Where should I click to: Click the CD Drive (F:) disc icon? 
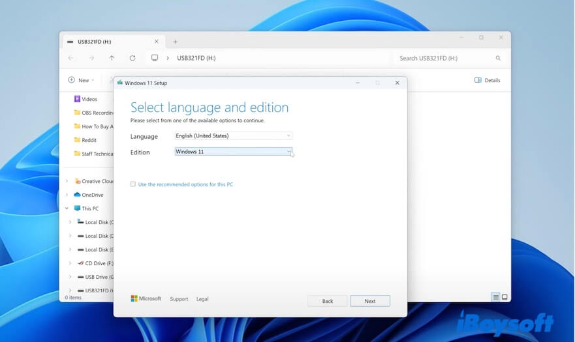(81, 263)
